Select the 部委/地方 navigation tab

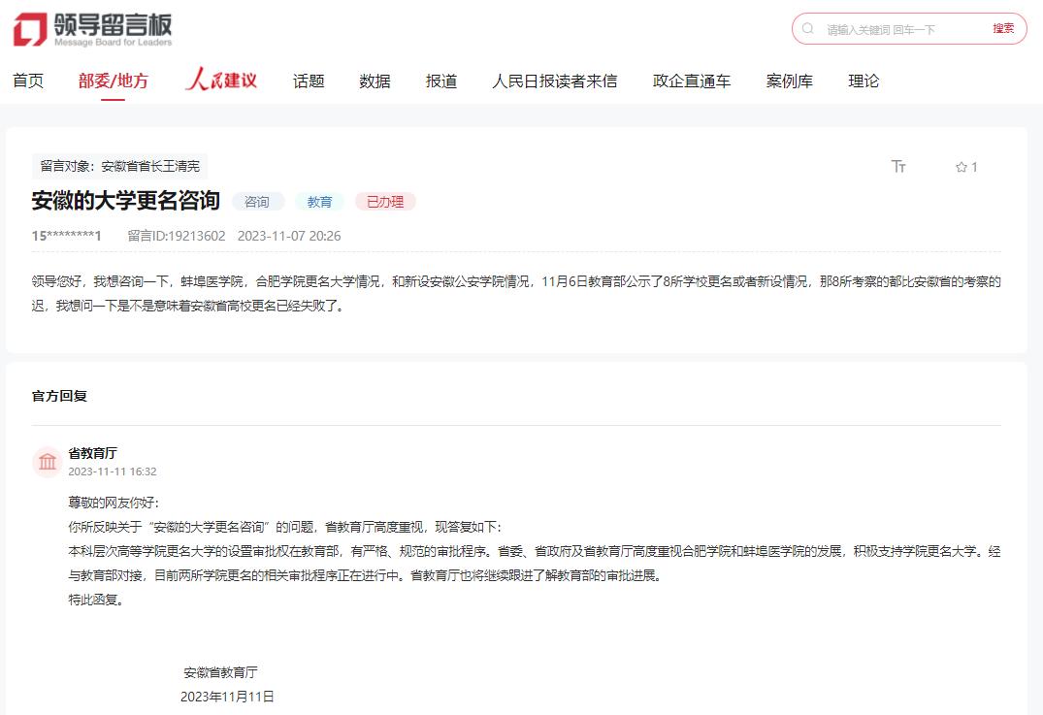pyautogui.click(x=114, y=81)
